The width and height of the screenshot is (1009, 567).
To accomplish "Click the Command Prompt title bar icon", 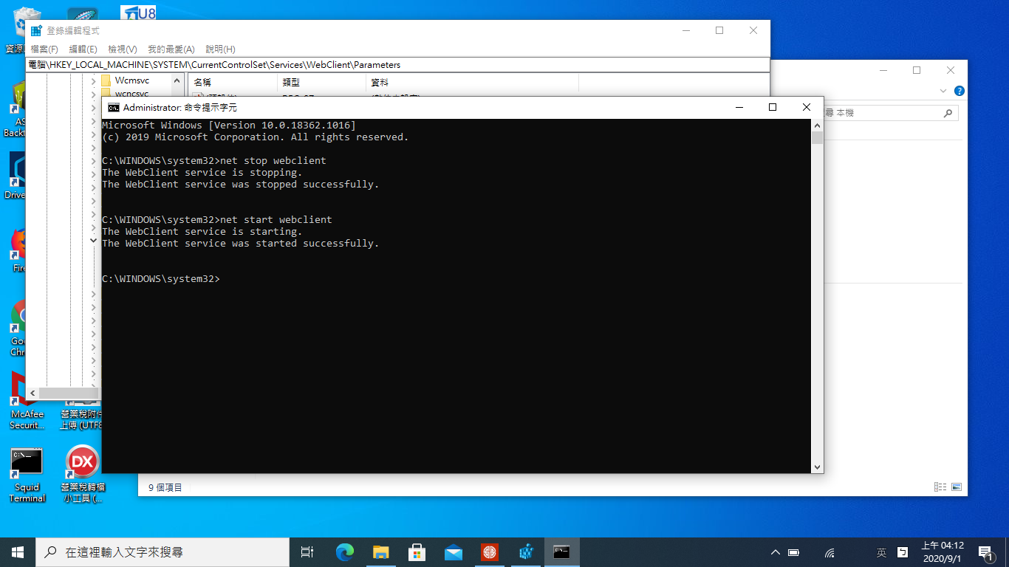I will coord(114,108).
